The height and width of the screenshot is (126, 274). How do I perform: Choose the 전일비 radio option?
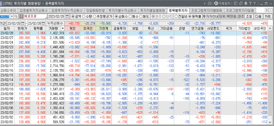point(176,16)
